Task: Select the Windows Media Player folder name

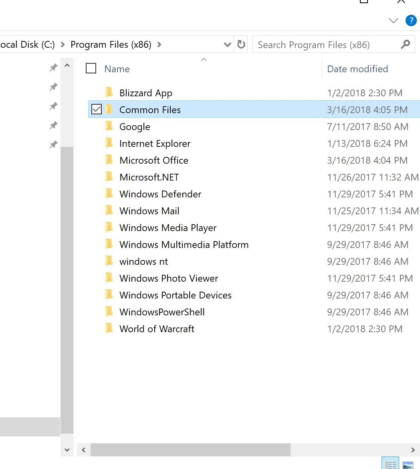Action: (x=168, y=228)
